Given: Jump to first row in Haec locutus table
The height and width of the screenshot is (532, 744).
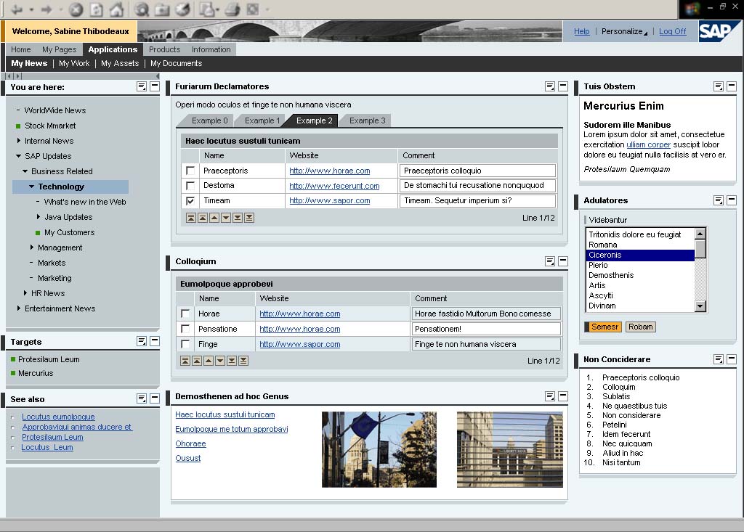Looking at the screenshot, I should [x=191, y=218].
